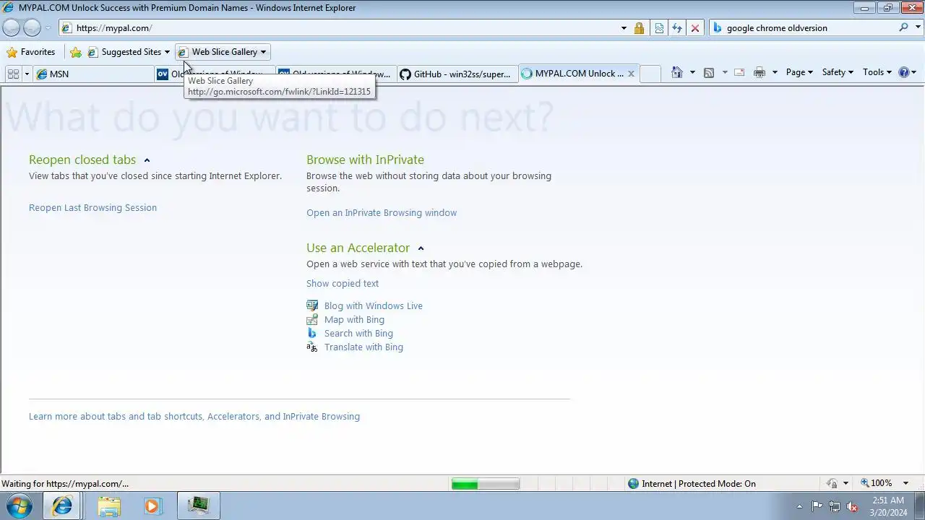Click the privacy lock icon in status bar

coord(832,484)
